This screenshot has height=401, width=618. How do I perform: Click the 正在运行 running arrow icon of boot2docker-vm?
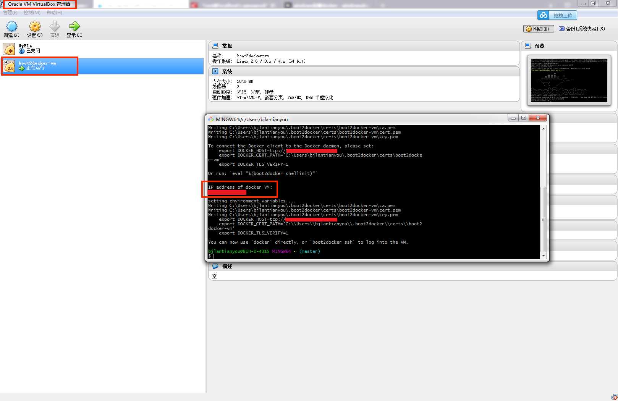pos(22,68)
